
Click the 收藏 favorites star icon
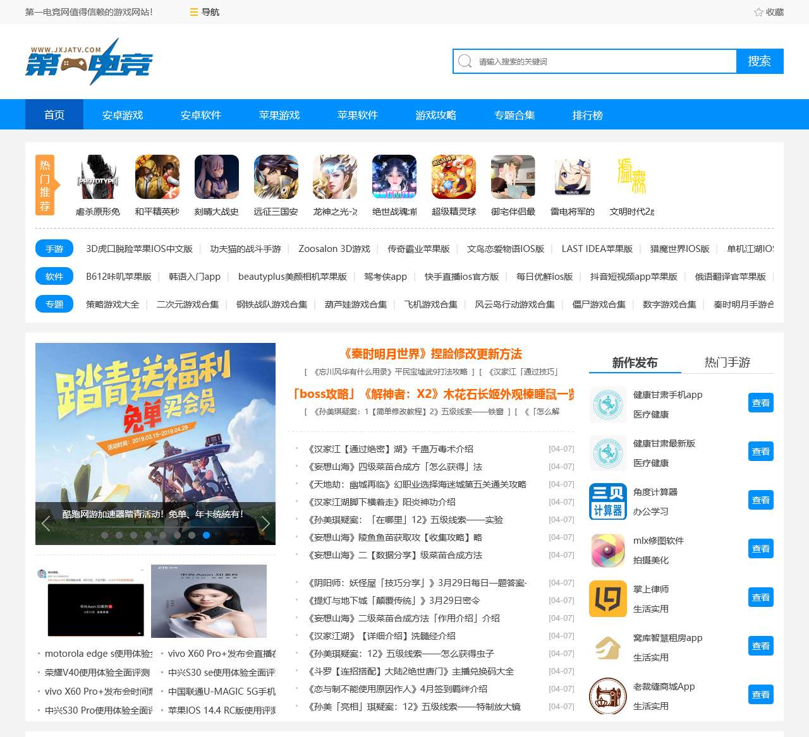pyautogui.click(x=757, y=11)
